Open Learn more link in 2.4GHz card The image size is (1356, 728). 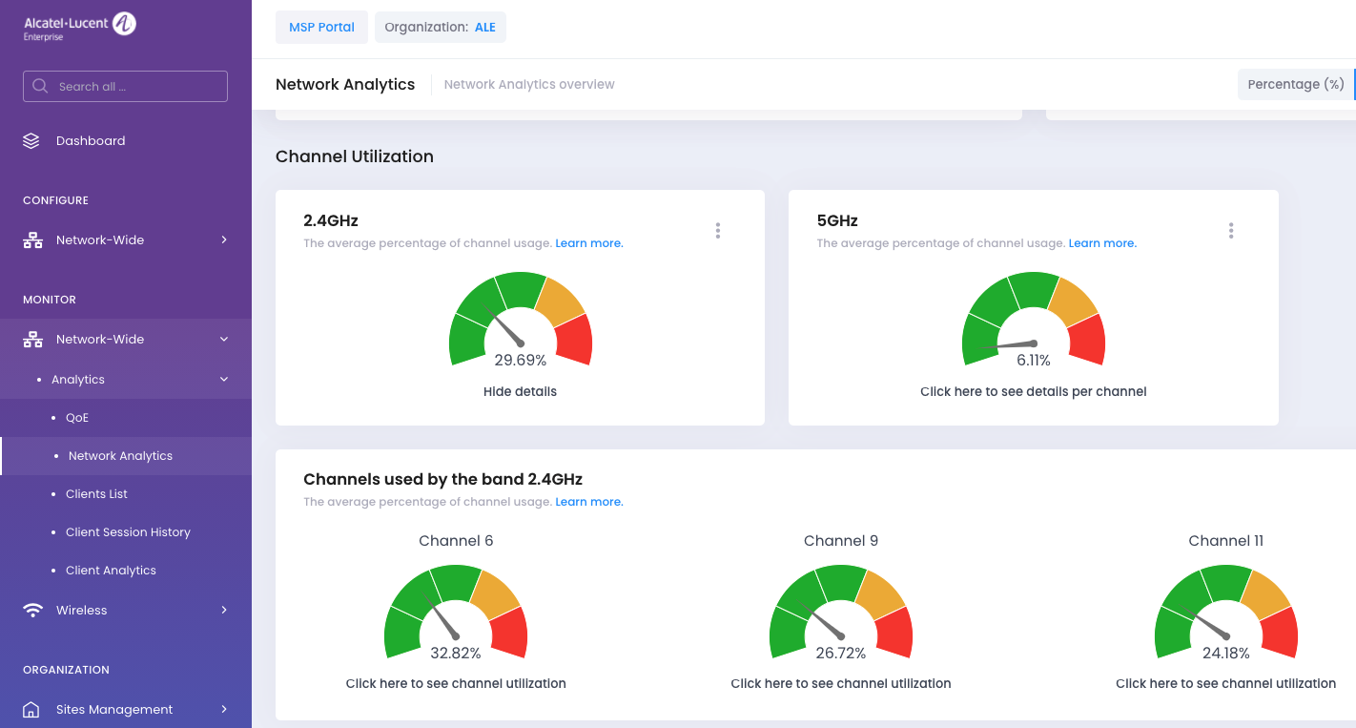point(589,243)
